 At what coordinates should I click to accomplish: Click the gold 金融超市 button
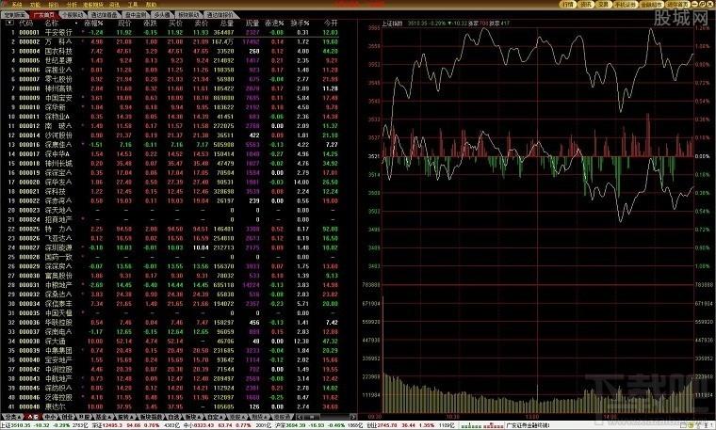(652, 4)
